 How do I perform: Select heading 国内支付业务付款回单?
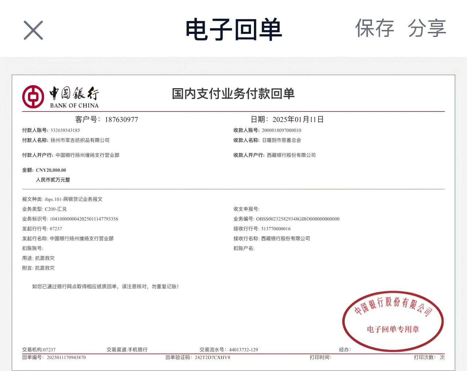[233, 94]
